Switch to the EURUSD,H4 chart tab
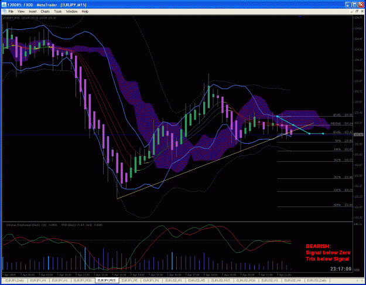Viewport: 366px width, 285px height. pyautogui.click(x=292, y=280)
